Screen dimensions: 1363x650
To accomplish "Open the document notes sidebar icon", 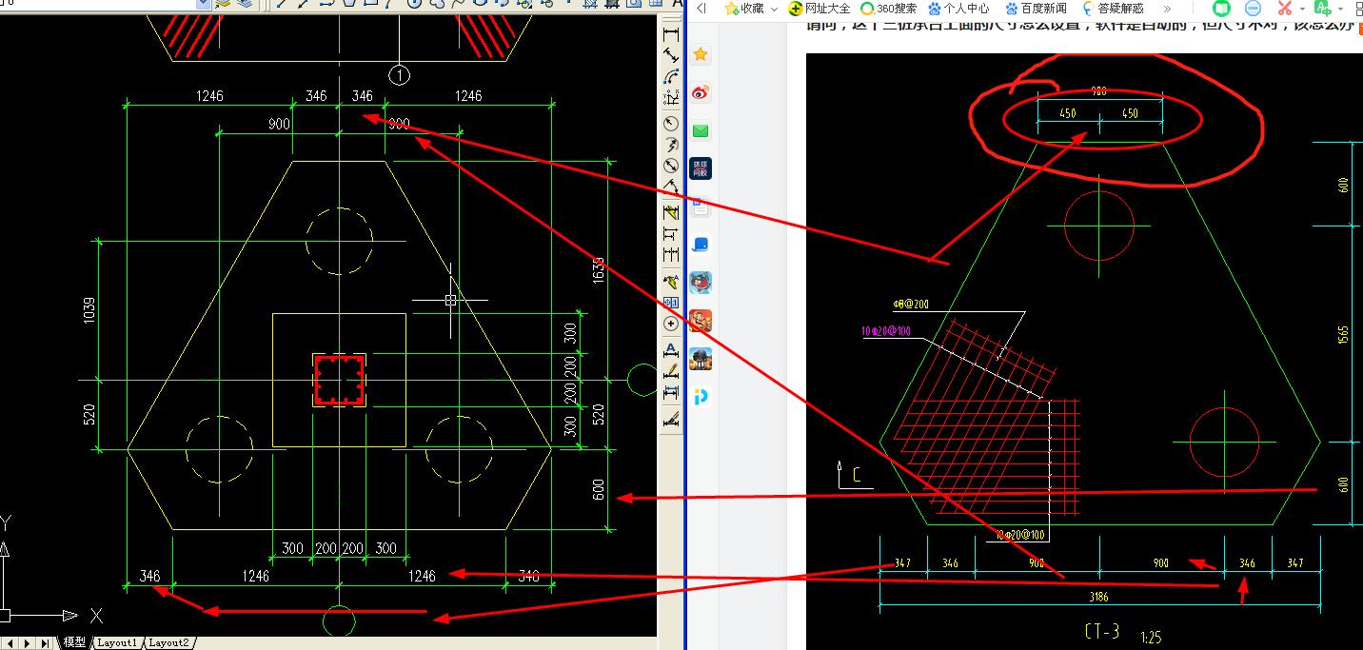I will pyautogui.click(x=701, y=207).
